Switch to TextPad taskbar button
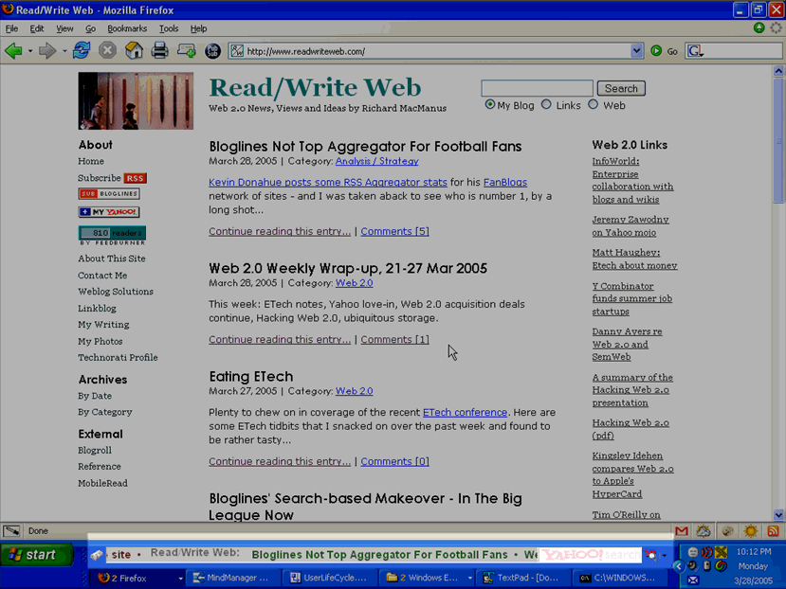786x589 pixels. click(x=521, y=578)
